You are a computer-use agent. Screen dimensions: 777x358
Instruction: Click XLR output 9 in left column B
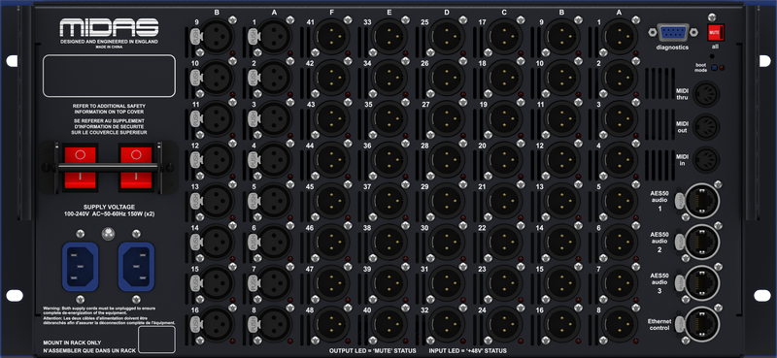coord(216,37)
